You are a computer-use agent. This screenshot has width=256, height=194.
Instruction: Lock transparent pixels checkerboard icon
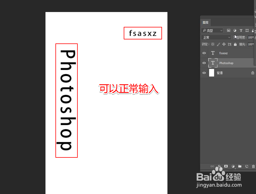(213, 44)
